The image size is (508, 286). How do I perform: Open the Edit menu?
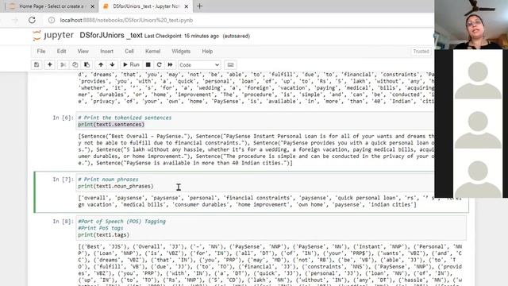pyautogui.click(x=61, y=51)
